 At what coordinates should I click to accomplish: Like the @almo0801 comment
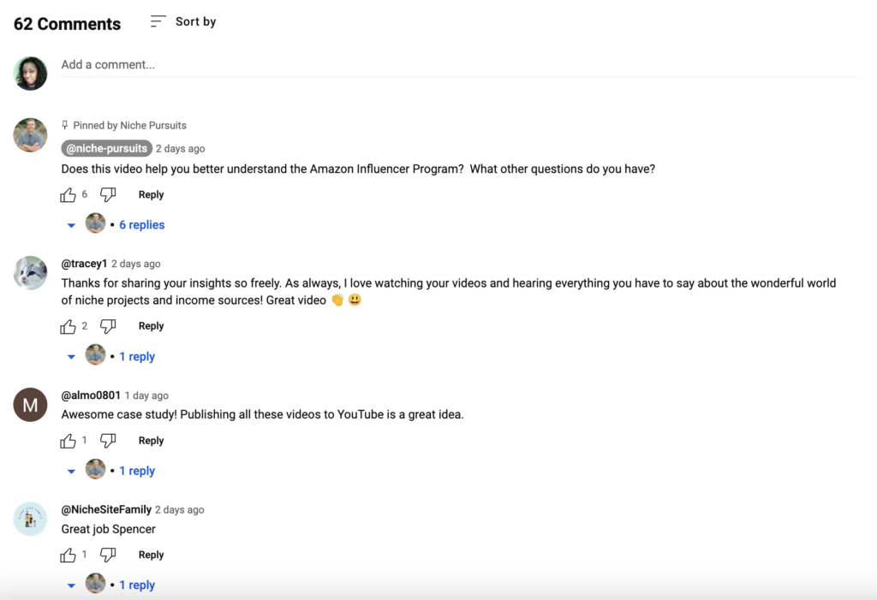point(68,441)
